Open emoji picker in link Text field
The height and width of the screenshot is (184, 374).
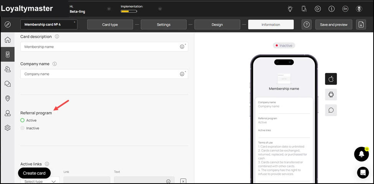(168, 181)
